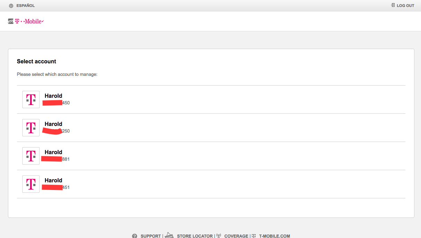Open the Store Locator footer link
421x238 pixels.
195,236
